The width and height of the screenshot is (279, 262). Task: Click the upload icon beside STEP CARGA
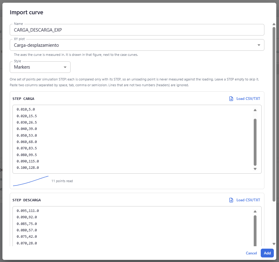click(231, 99)
